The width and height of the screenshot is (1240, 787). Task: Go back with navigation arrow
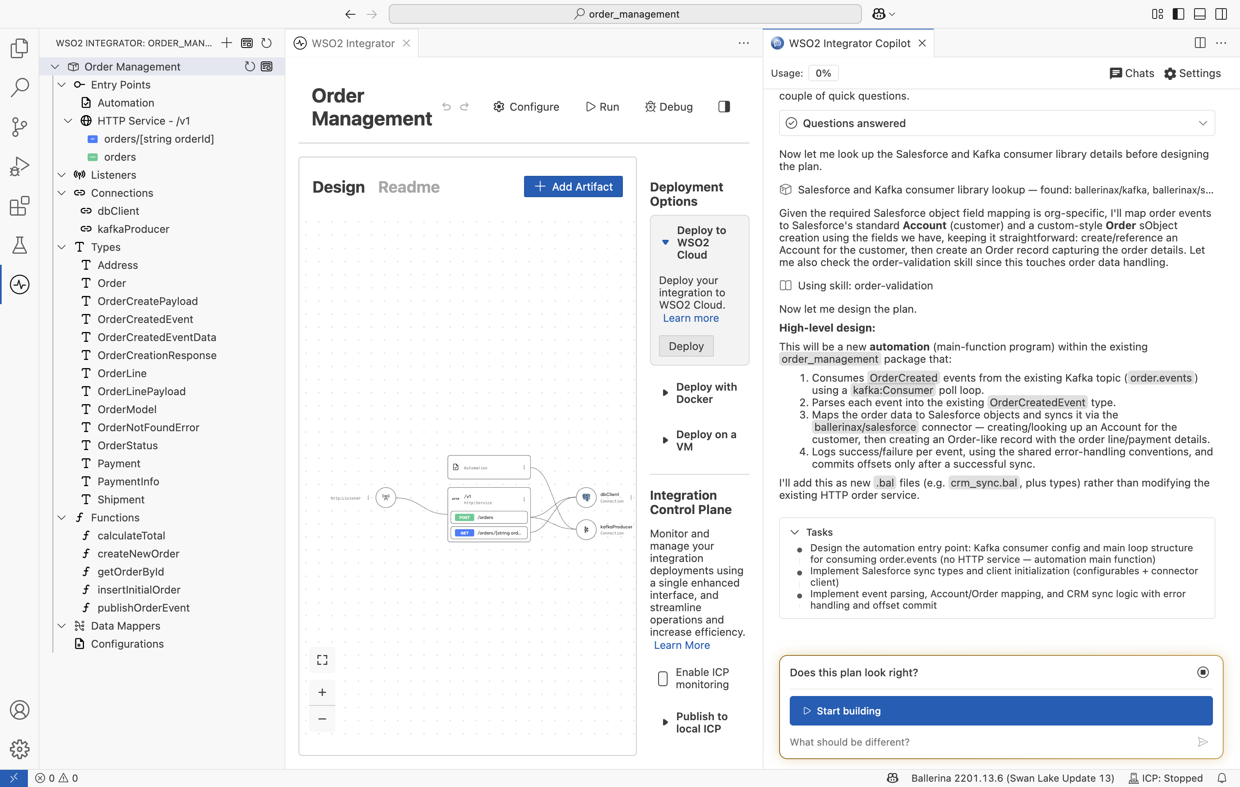coord(350,14)
